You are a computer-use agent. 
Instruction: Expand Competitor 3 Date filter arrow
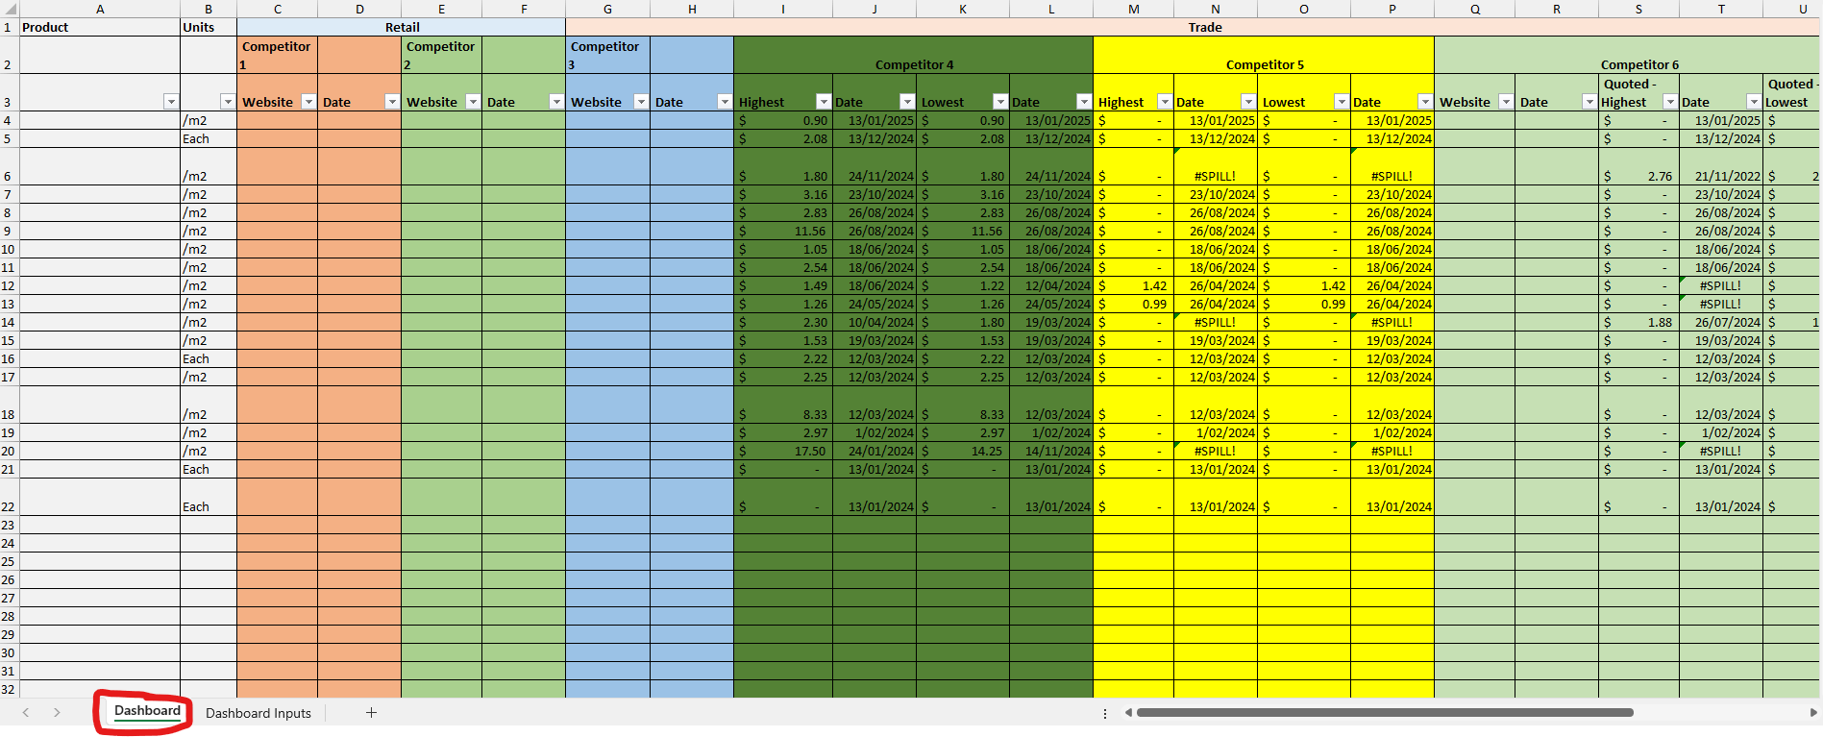pyautogui.click(x=724, y=102)
